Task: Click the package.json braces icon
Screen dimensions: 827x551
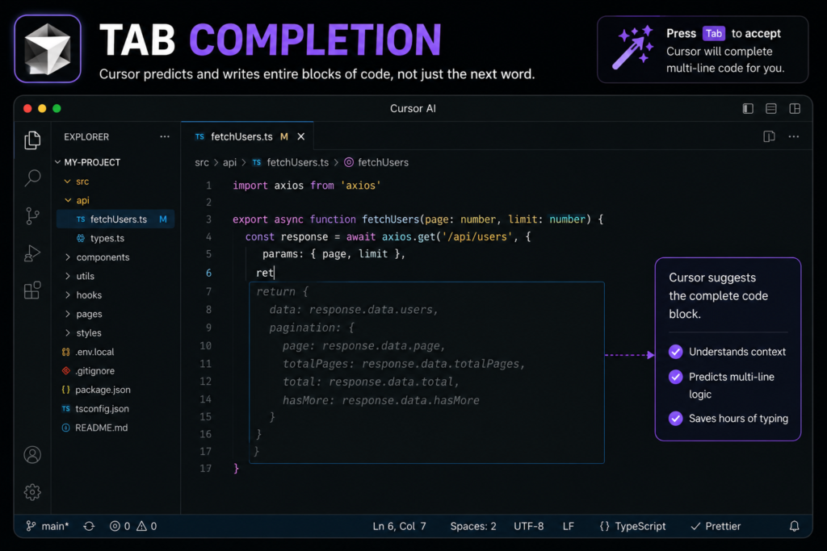Action: coord(66,390)
